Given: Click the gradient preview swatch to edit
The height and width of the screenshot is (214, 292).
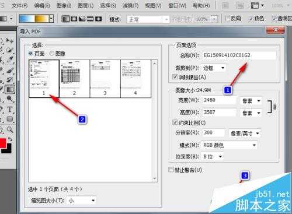Looking at the screenshot, I should pos(34,19).
